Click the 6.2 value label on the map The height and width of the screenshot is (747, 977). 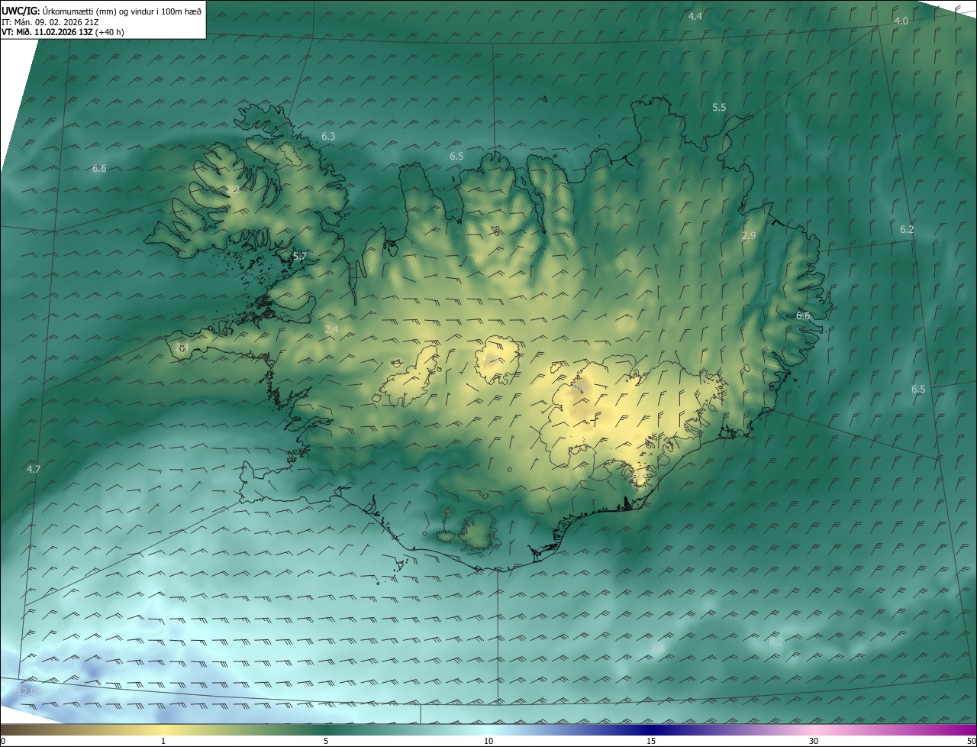click(907, 229)
